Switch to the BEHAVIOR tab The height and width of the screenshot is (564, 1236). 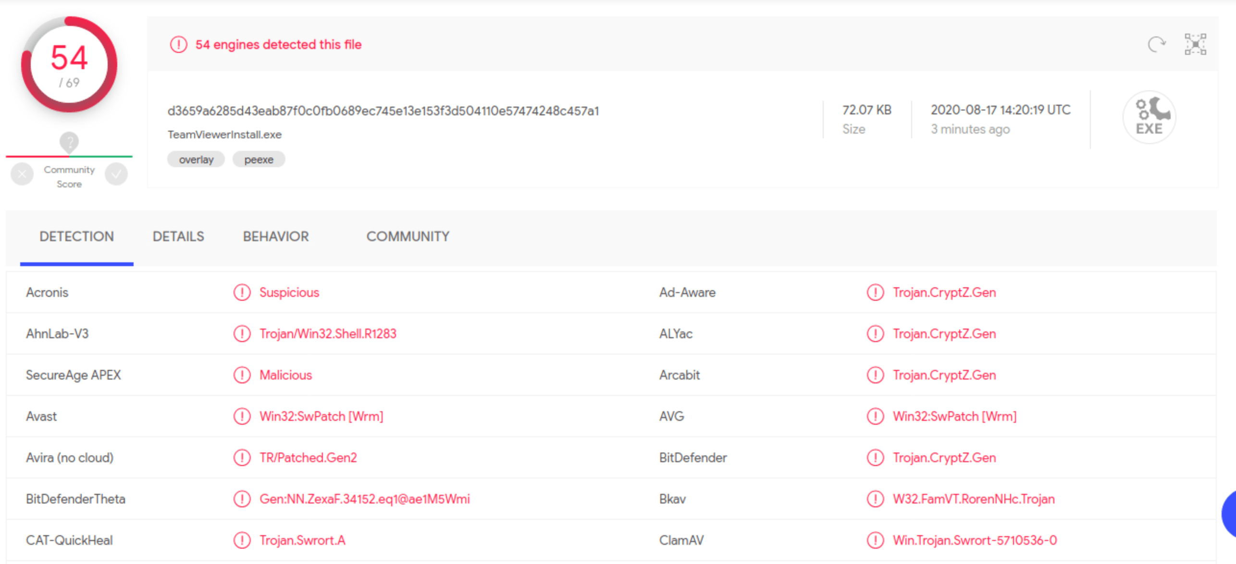(275, 236)
